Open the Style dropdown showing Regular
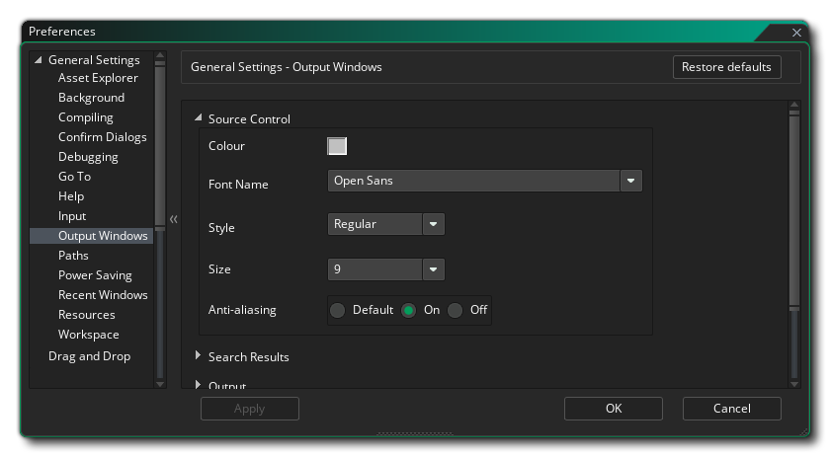Screen dimensions: 830x457 (x=433, y=224)
